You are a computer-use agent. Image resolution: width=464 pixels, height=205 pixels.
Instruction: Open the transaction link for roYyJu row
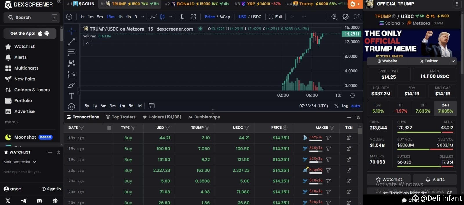[349, 138]
